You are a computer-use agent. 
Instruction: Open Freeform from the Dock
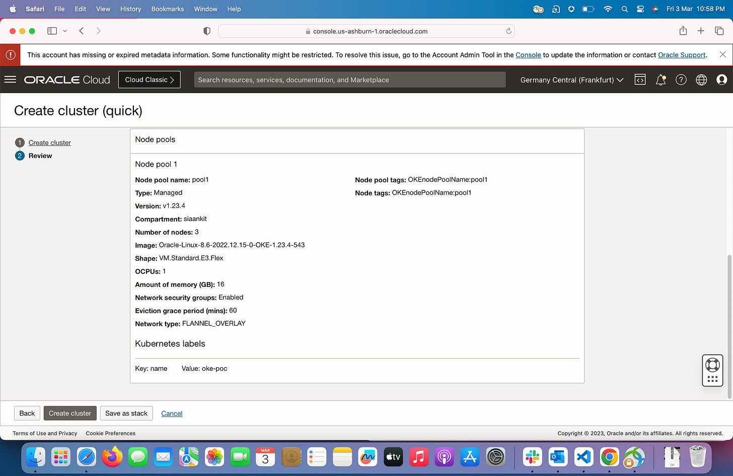(x=368, y=457)
